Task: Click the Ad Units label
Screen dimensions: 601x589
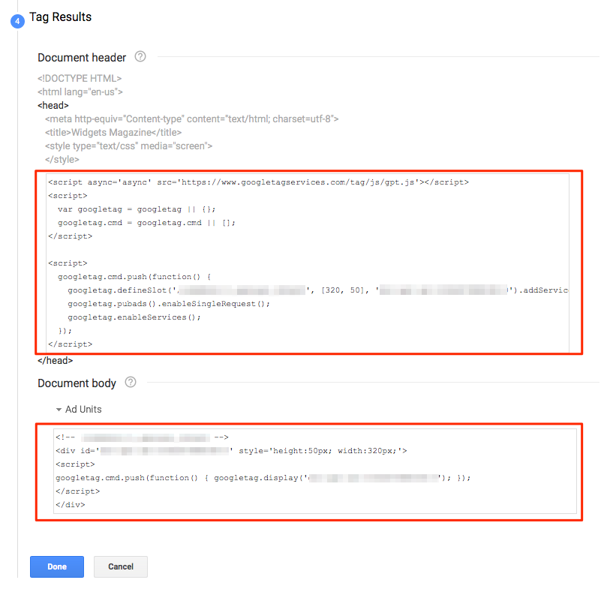Action: pyautogui.click(x=83, y=410)
